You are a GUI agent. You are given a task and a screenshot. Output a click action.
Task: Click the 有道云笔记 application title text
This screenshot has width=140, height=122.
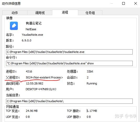point(33,23)
